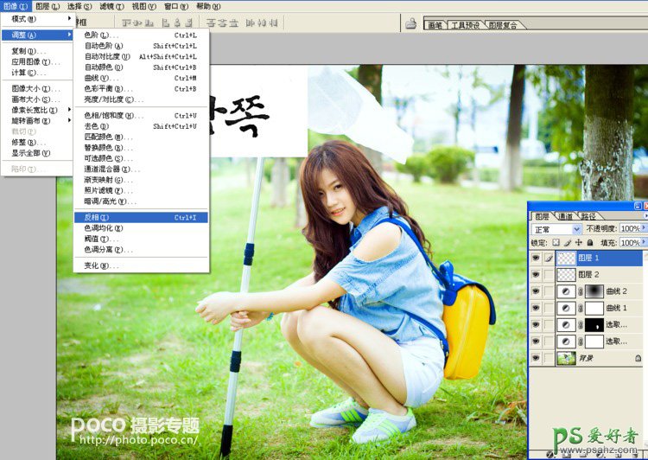Expand the 不透明度 opacity arrow
Screen dimensions: 648x460
click(x=644, y=229)
